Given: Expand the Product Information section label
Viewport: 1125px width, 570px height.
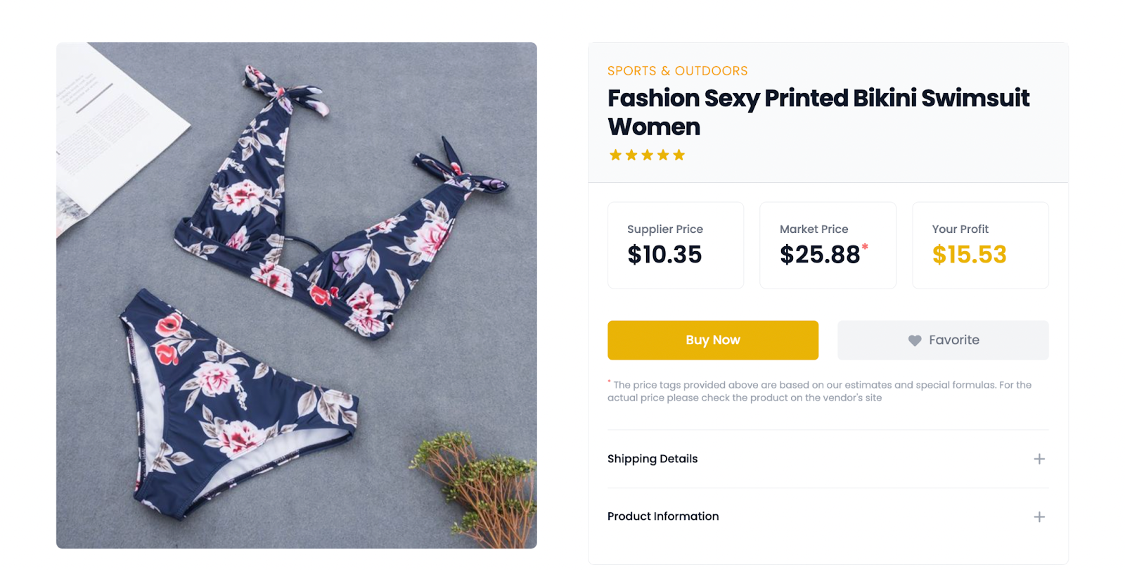Looking at the screenshot, I should pos(663,517).
